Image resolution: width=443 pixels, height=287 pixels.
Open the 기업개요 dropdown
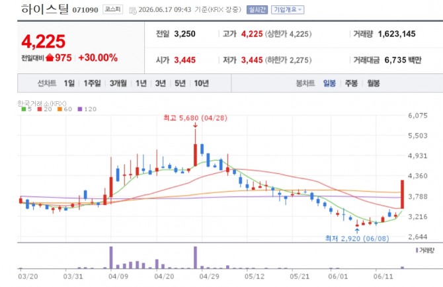pos(288,10)
